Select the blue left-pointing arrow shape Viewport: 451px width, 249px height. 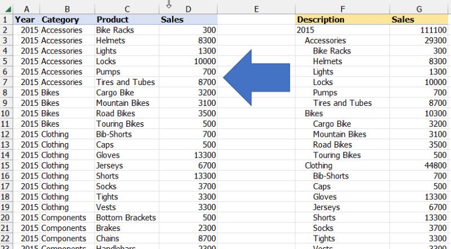pyautogui.click(x=257, y=77)
